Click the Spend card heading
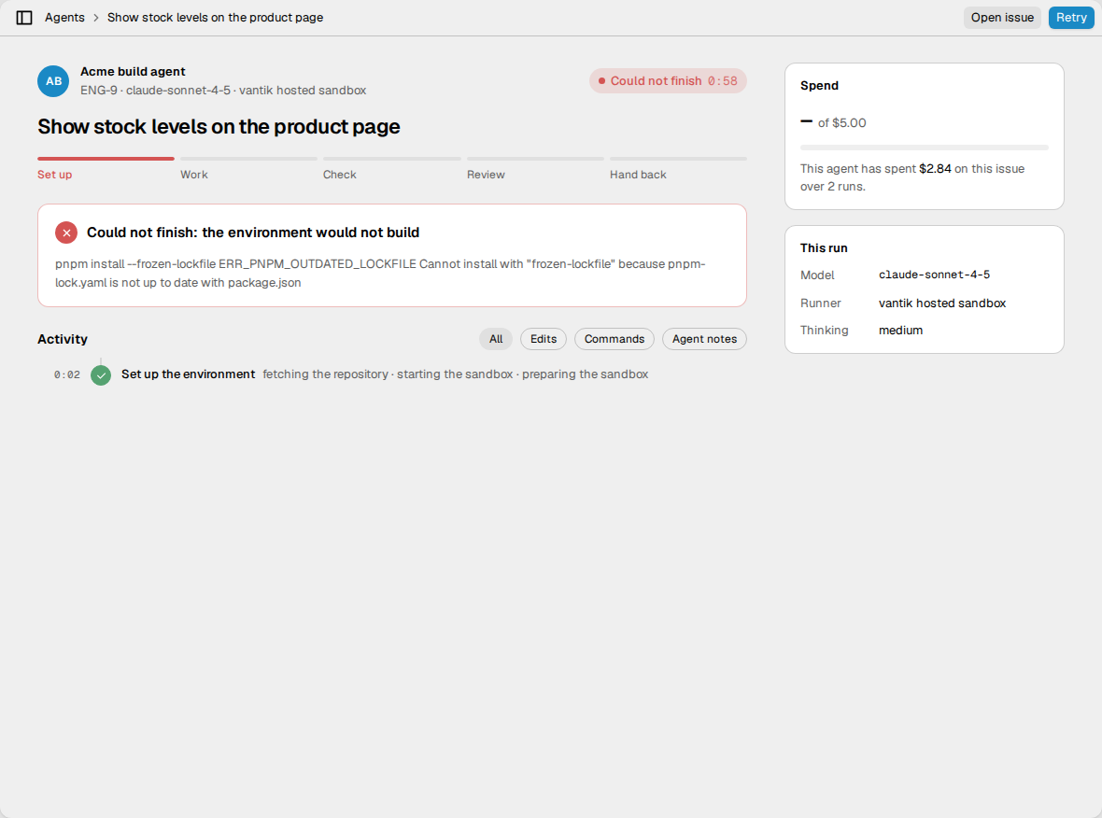Viewport: 1102px width, 818px height. click(819, 86)
